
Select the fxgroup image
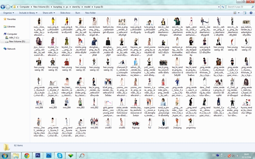click(136, 124)
